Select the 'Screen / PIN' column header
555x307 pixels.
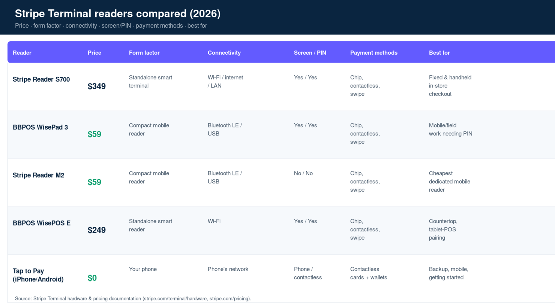[x=310, y=53]
